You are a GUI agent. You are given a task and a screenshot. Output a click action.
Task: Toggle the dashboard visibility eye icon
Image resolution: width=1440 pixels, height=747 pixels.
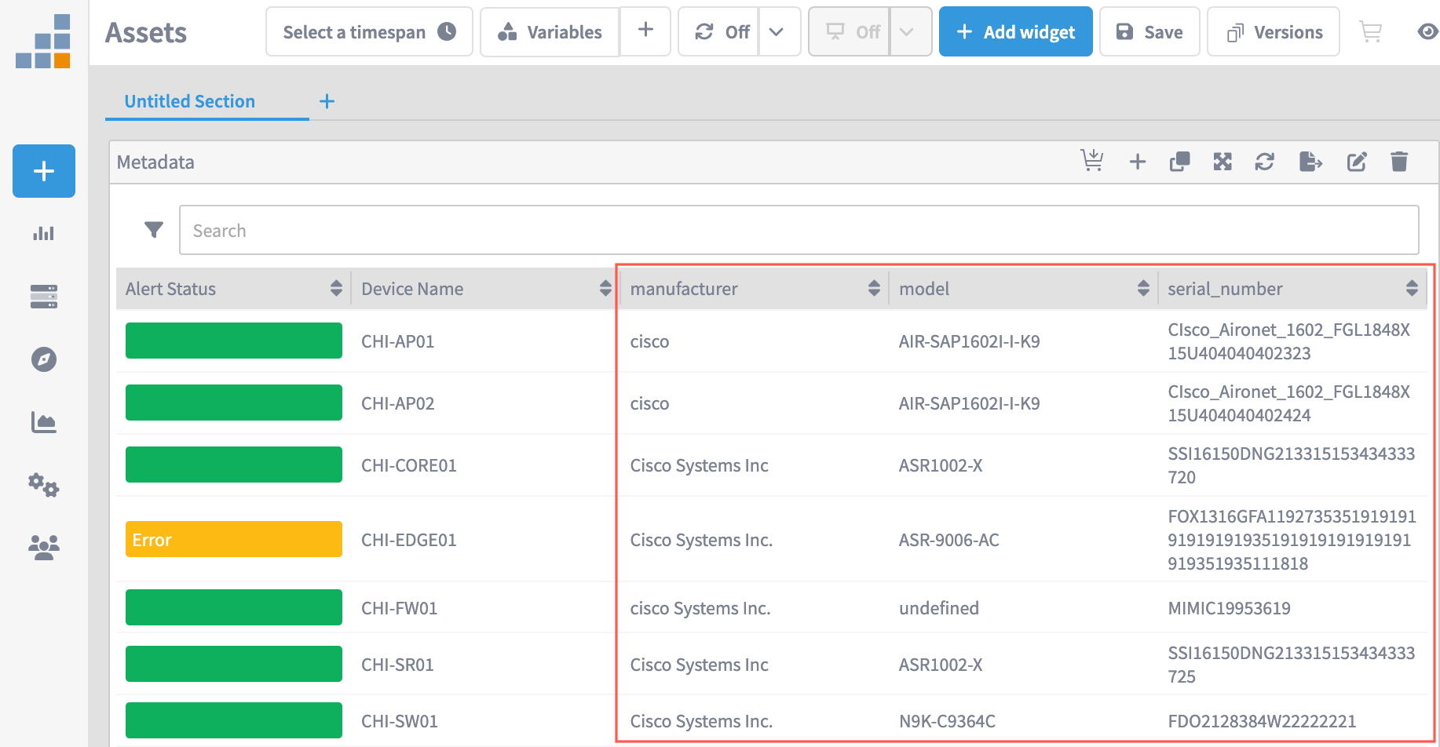pos(1427,31)
